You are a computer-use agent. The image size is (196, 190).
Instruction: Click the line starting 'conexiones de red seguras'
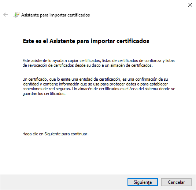click(99, 89)
